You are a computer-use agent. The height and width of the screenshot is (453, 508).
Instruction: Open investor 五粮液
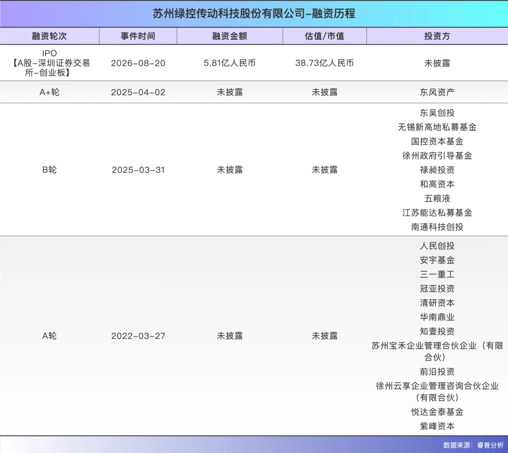(x=437, y=198)
